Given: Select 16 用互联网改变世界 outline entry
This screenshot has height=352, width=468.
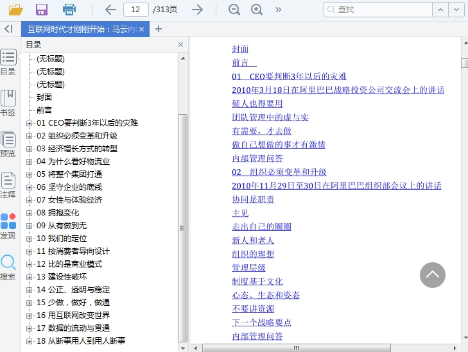Looking at the screenshot, I should [x=73, y=315].
